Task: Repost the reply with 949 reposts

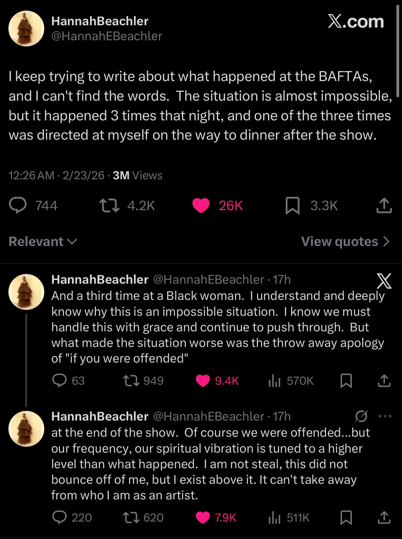Action: coord(131,381)
